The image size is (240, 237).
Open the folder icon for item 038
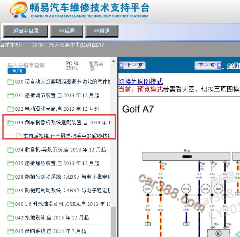[10, 177]
